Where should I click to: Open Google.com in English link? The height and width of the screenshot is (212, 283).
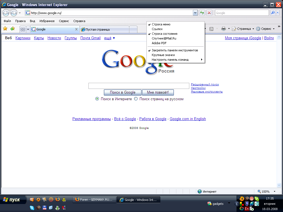188,119
